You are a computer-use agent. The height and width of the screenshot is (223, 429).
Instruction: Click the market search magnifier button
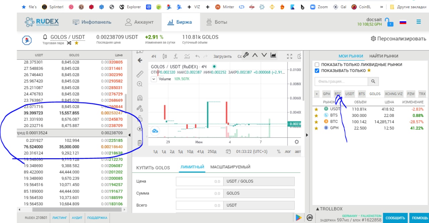373,81
